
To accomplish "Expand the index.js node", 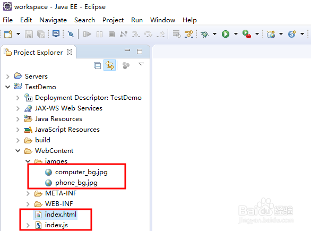I will coord(28,225).
